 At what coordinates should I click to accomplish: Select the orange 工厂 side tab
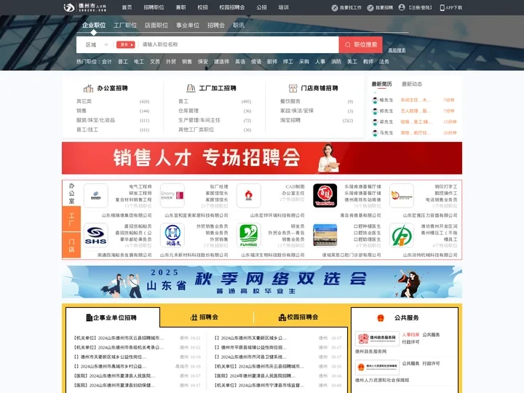pos(71,219)
